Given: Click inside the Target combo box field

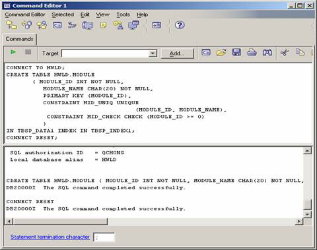Looking at the screenshot, I should [x=105, y=53].
